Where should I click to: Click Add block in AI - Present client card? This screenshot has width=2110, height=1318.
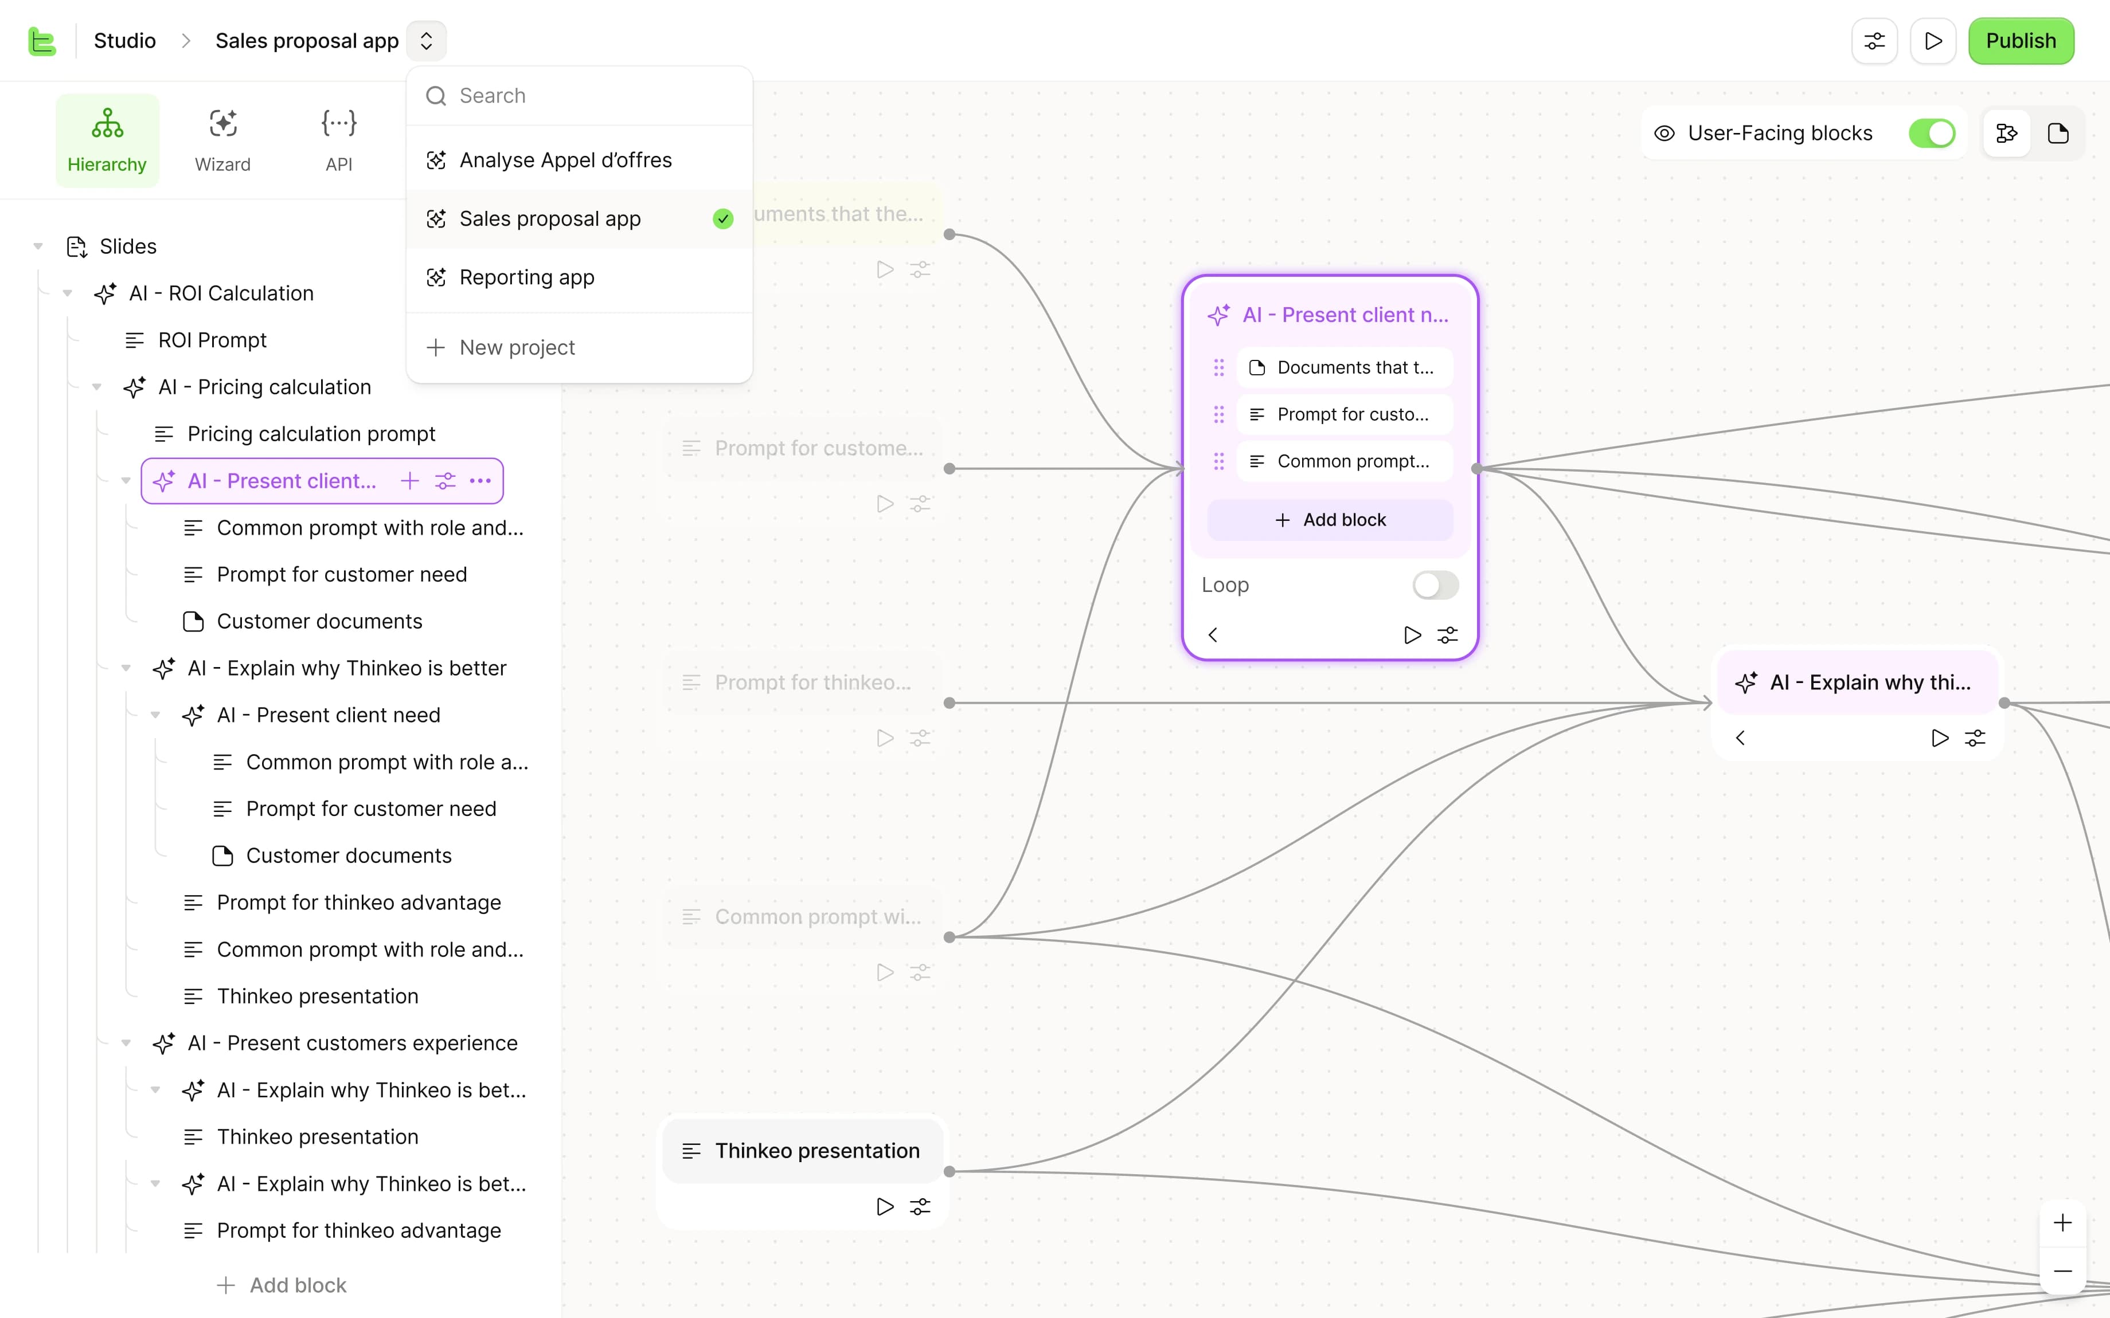point(1330,520)
